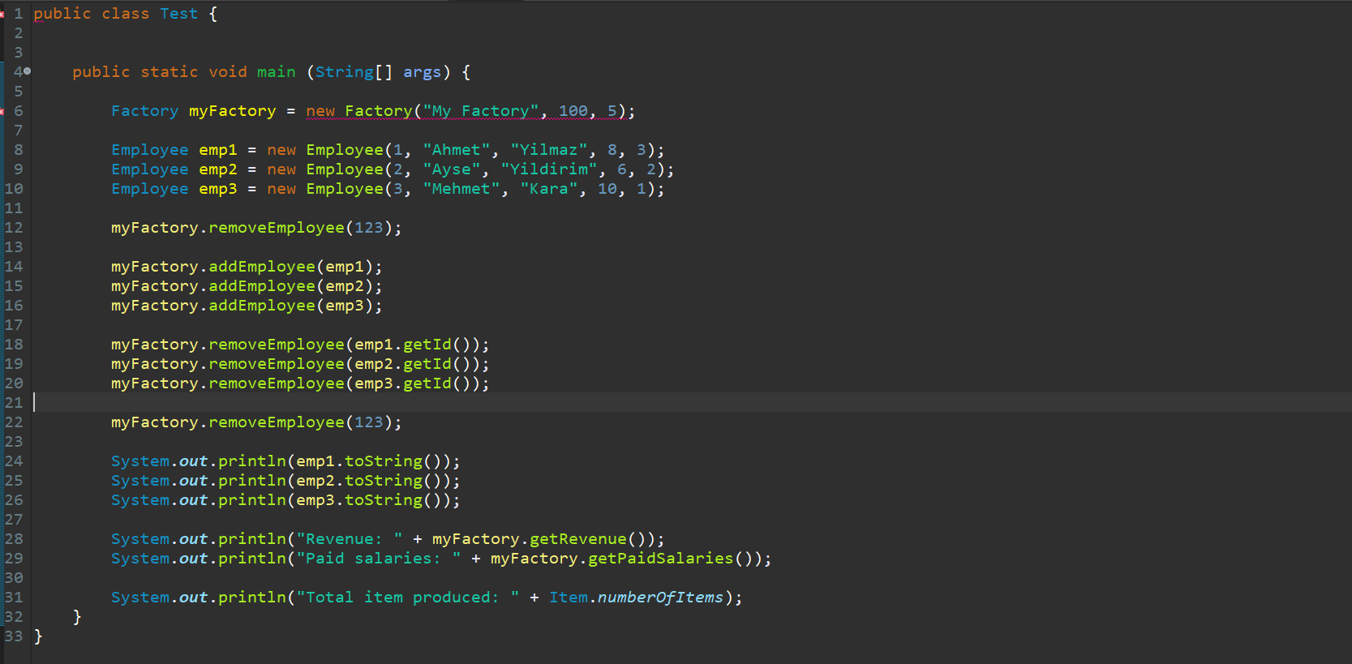This screenshot has height=664, width=1352.
Task: Click the "Paid salaries: " string literal
Action: 379,559
